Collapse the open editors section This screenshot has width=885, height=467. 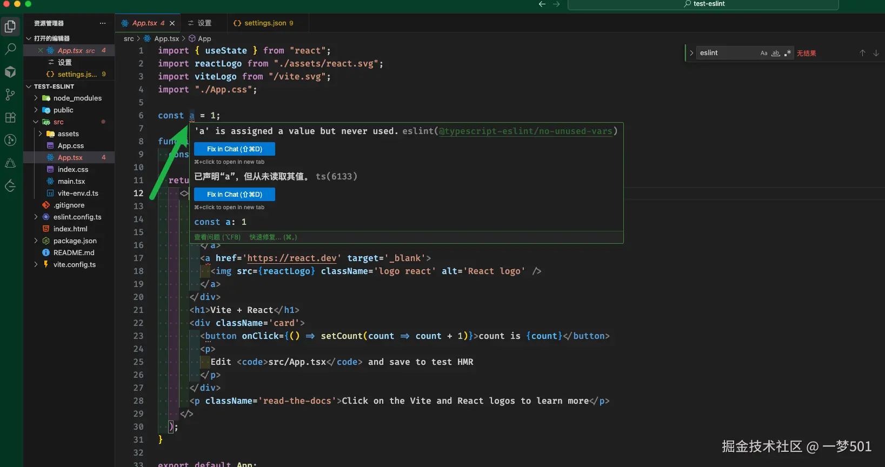pos(29,38)
